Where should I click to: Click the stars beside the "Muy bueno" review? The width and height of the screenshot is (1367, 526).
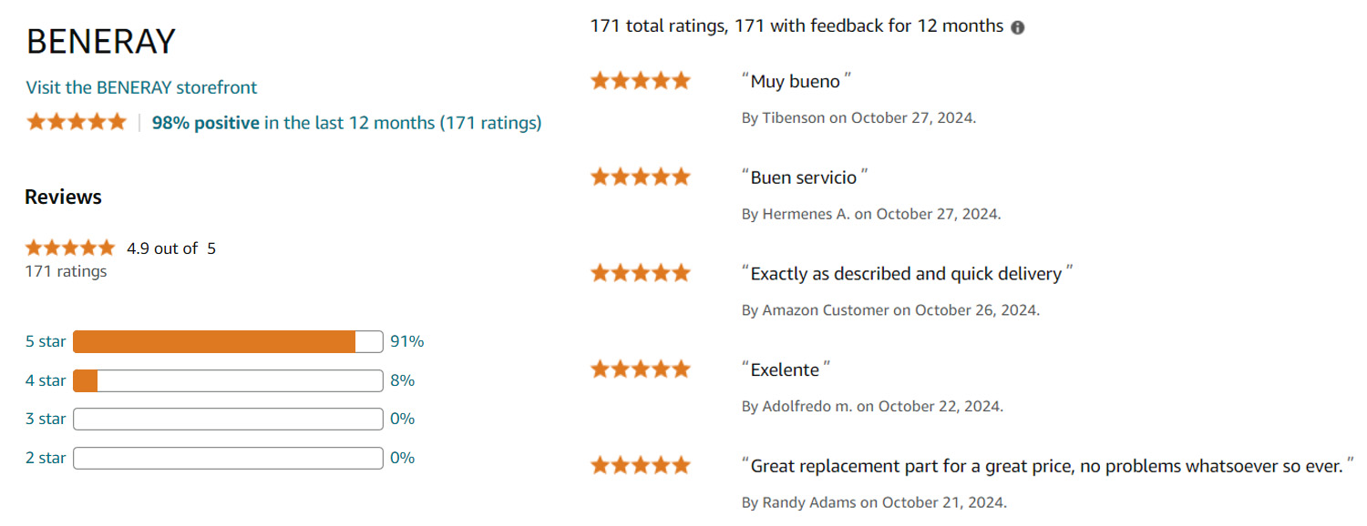(640, 81)
